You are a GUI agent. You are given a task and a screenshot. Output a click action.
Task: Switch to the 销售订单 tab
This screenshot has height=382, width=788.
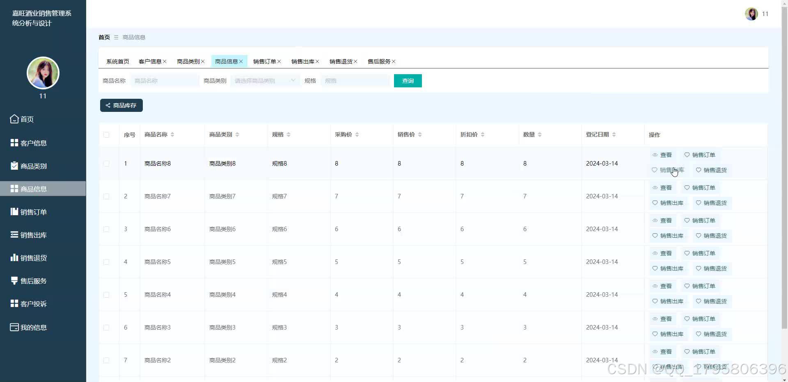265,61
